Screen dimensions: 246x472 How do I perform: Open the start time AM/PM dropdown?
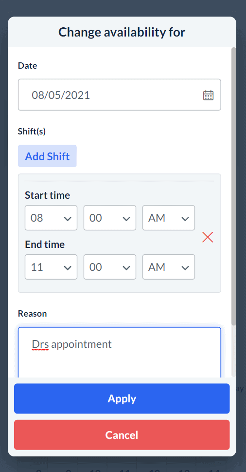tap(169, 218)
